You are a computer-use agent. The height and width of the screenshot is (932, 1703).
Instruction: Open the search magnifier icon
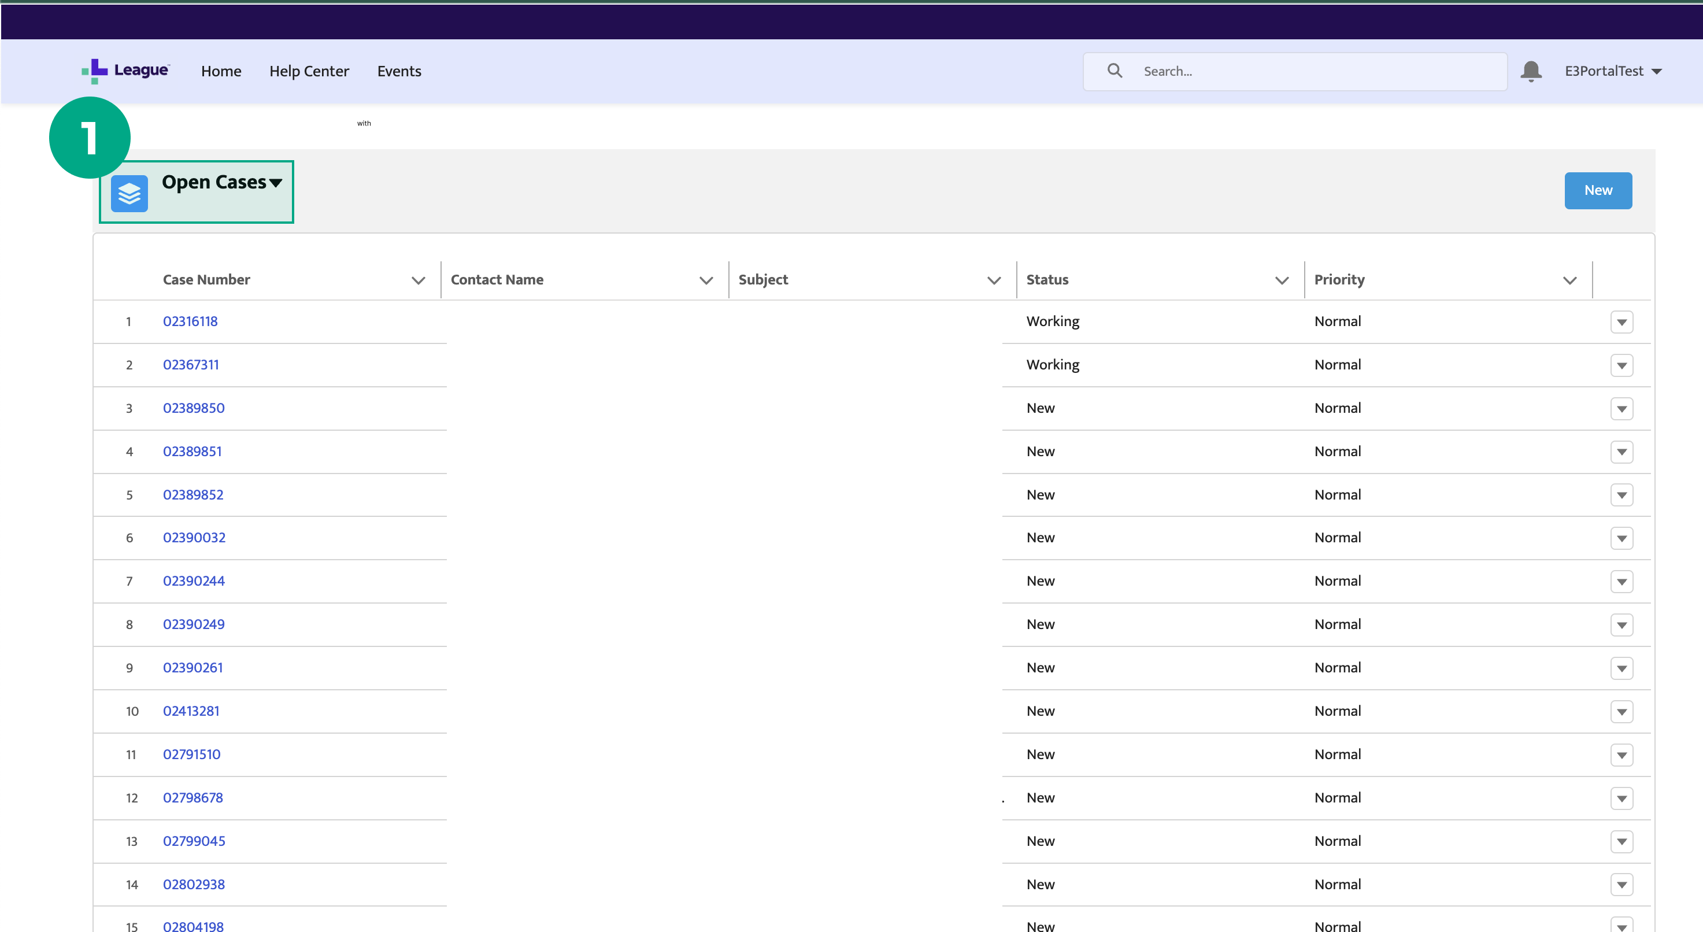[x=1115, y=70]
